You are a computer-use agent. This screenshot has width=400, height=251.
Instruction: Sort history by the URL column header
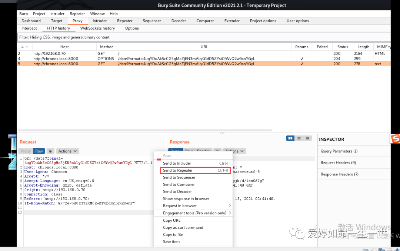(204, 47)
